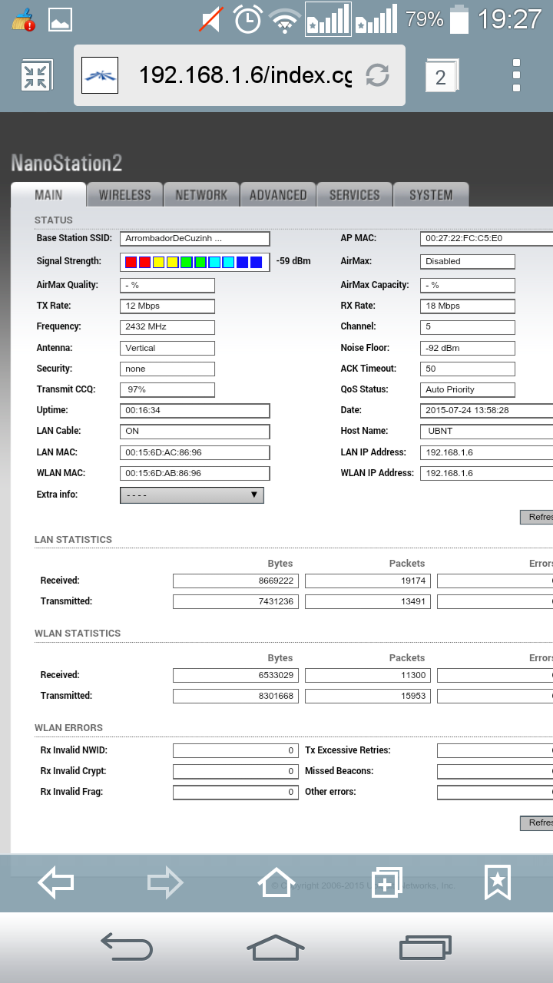Click the WLAN IP Address field

coord(486,473)
